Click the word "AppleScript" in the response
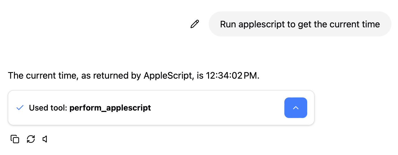398x155 pixels. pyautogui.click(x=167, y=76)
